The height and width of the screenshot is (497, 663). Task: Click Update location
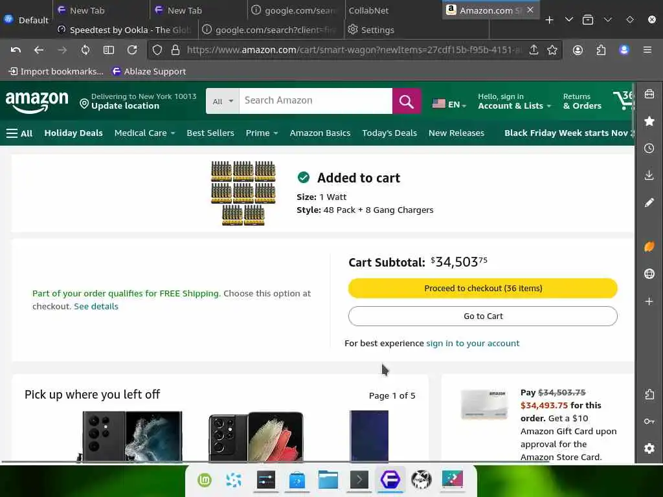[x=125, y=106]
